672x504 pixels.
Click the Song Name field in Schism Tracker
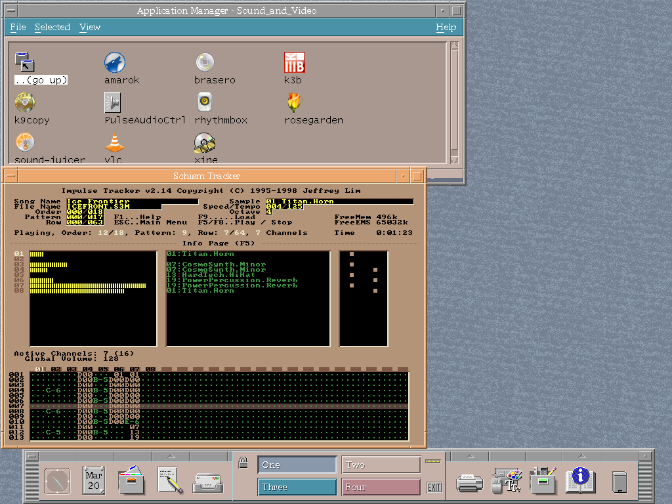131,201
